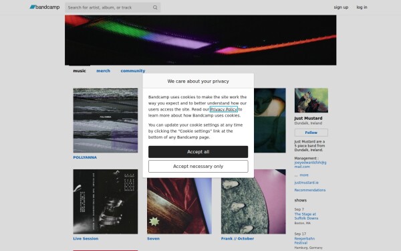Viewport: 401px width, 251px height.
Task: Open the POLLYANNA title link
Action: [85, 157]
